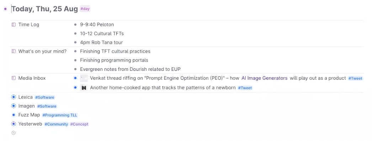
Task: Click the Today, Thu, 25 Aug title
Action: 45,9
